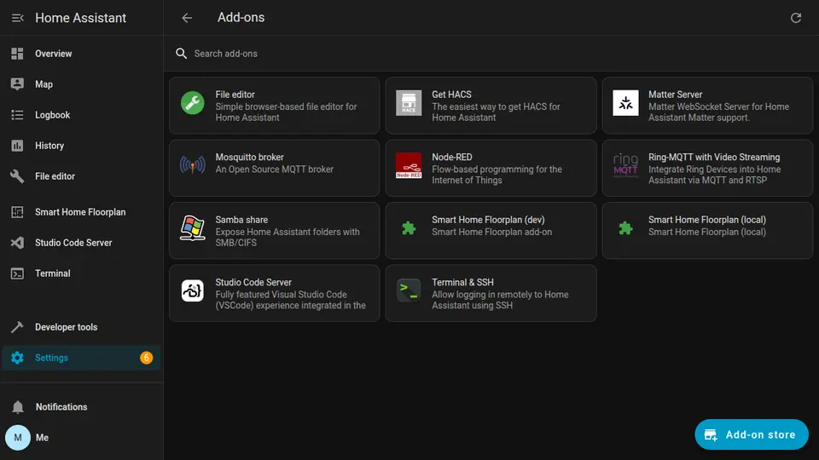Image resolution: width=819 pixels, height=460 pixels.
Task: Open Ring-MQTT with Video Streaming title
Action: [714, 157]
